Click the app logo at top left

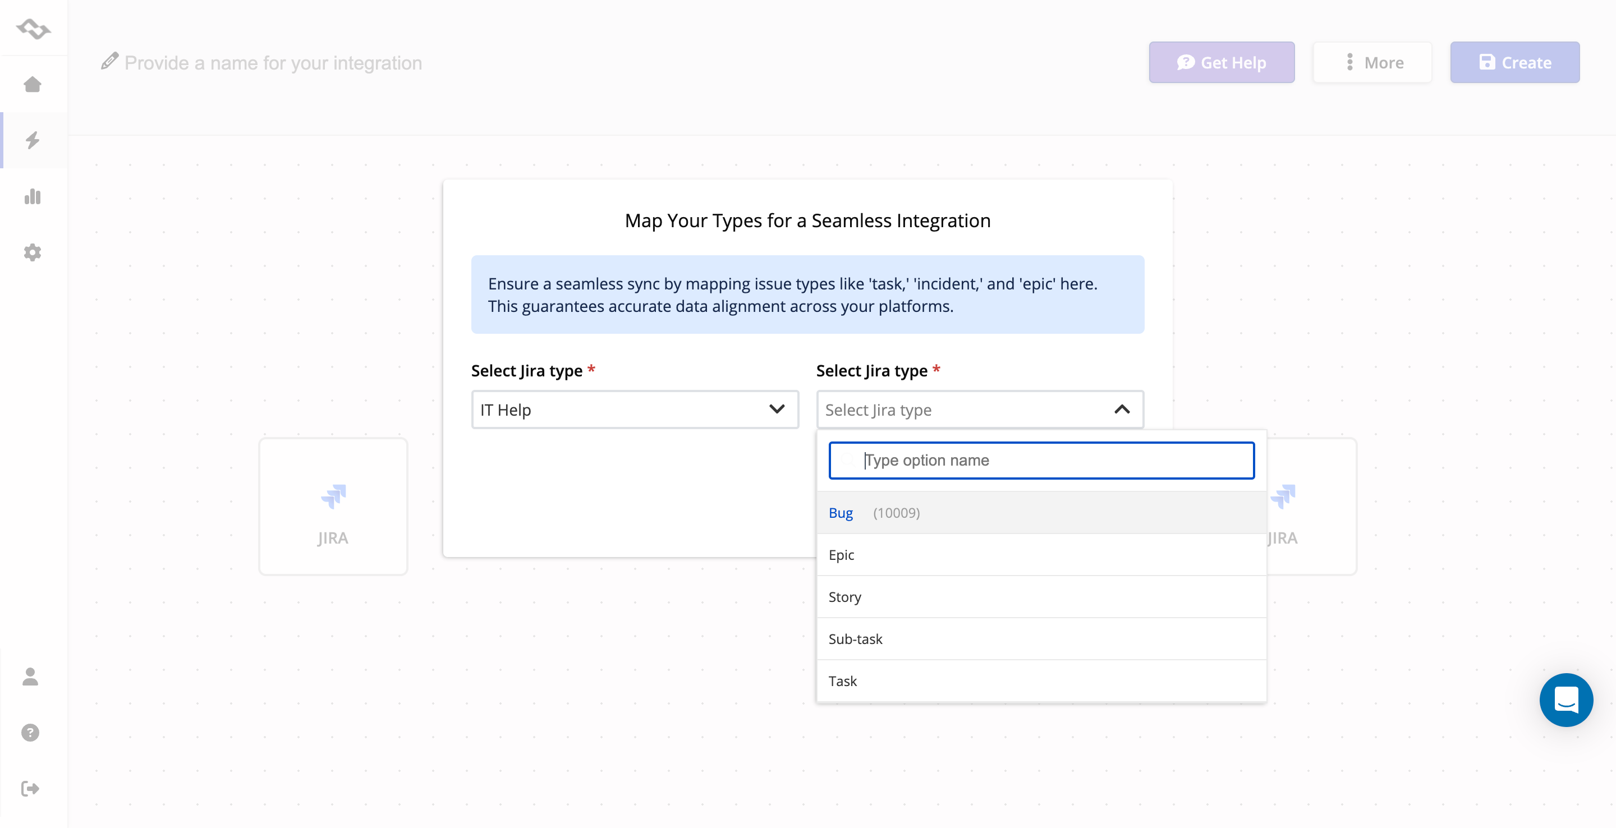(x=33, y=28)
